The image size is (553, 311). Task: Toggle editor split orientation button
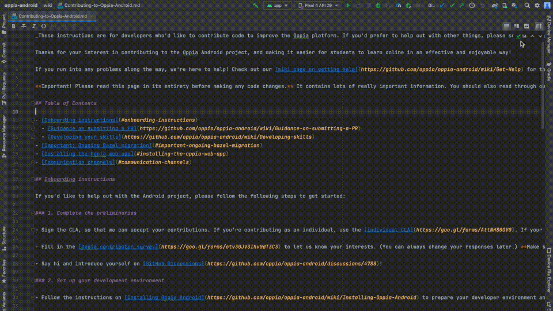[x=539, y=26]
